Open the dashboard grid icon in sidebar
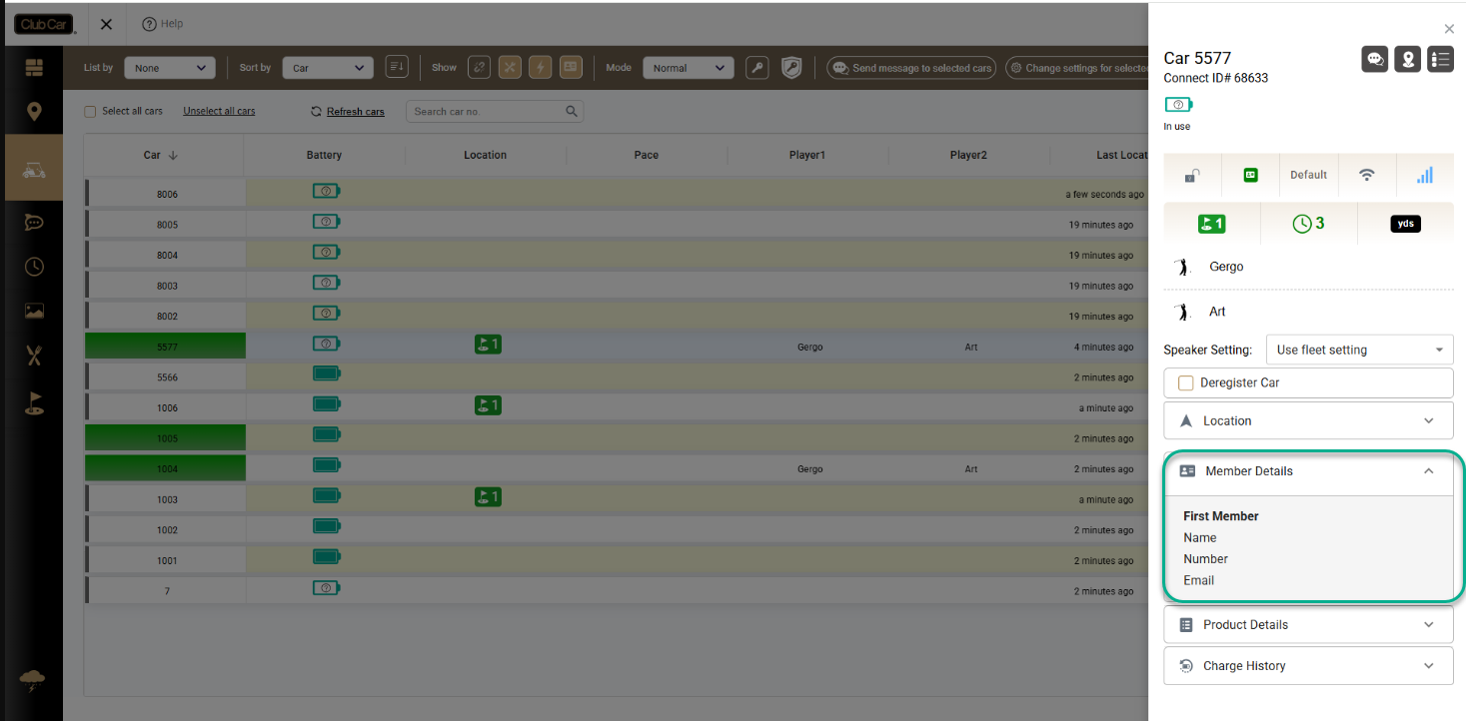 pyautogui.click(x=34, y=68)
